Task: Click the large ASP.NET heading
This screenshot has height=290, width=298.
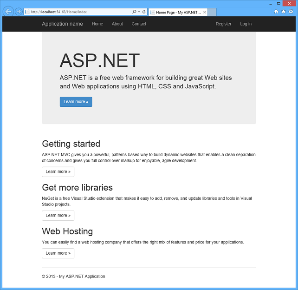Action: [100, 60]
